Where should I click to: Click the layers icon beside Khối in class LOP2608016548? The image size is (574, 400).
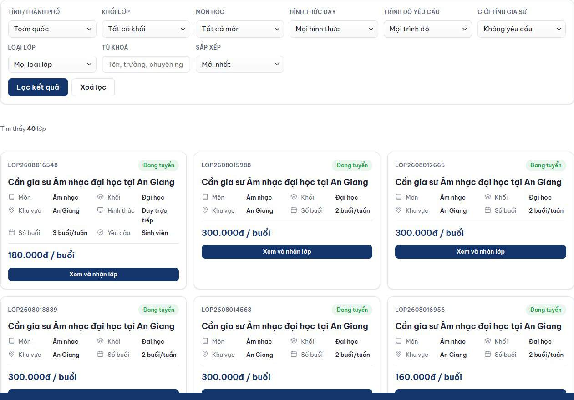click(101, 197)
